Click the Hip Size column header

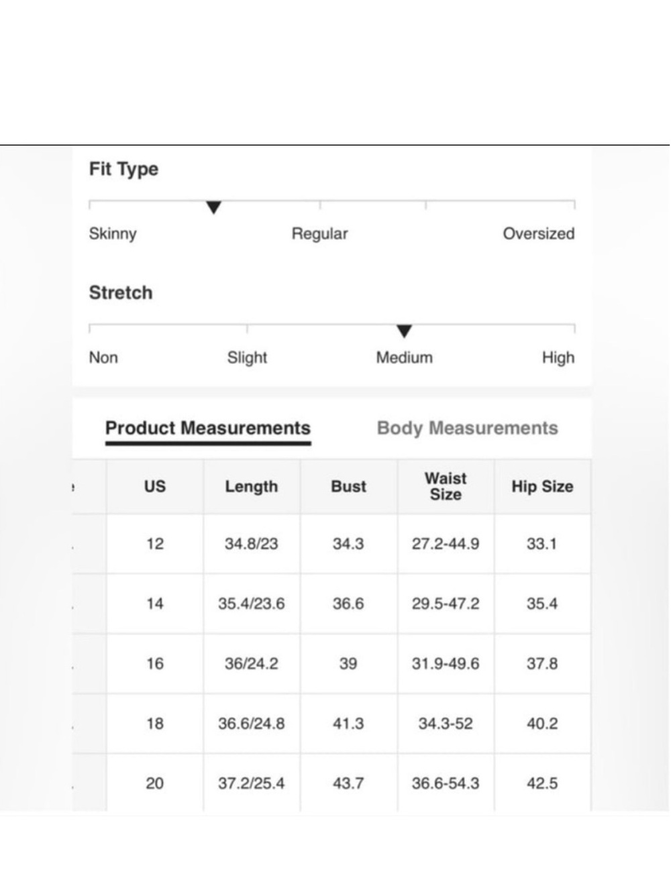[x=542, y=487]
